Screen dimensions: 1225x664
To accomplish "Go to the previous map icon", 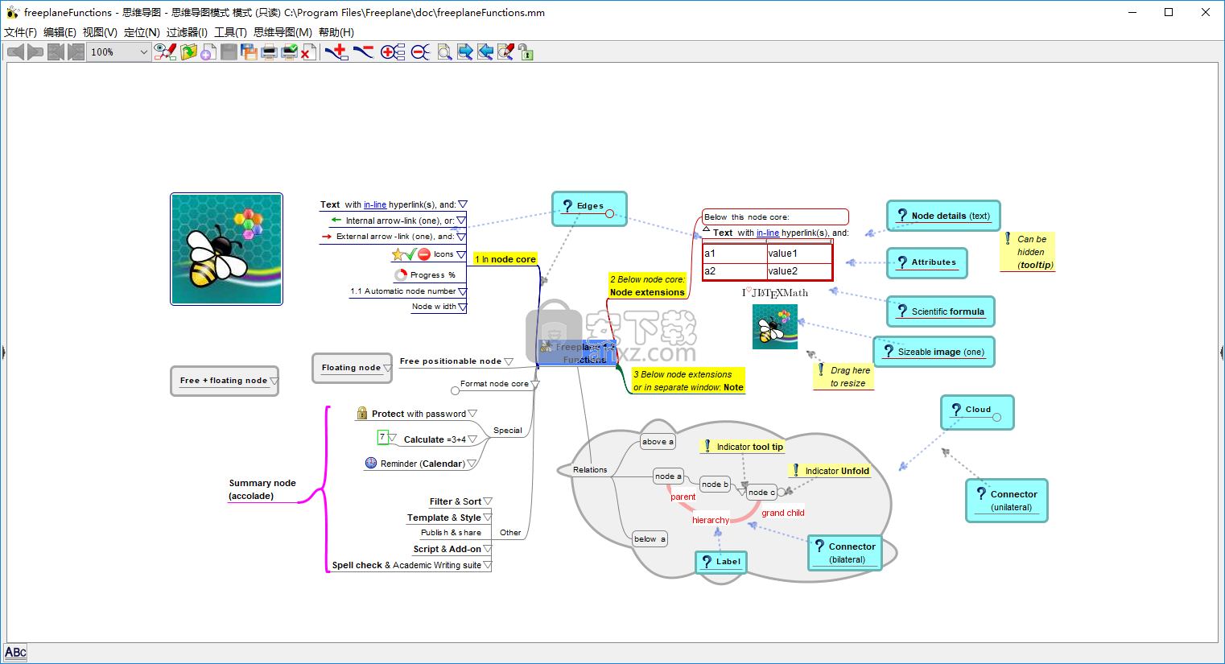I will 56,52.
